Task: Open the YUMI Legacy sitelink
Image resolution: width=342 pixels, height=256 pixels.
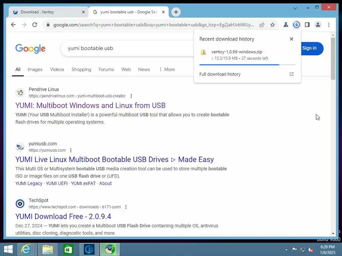Action: coord(29,184)
